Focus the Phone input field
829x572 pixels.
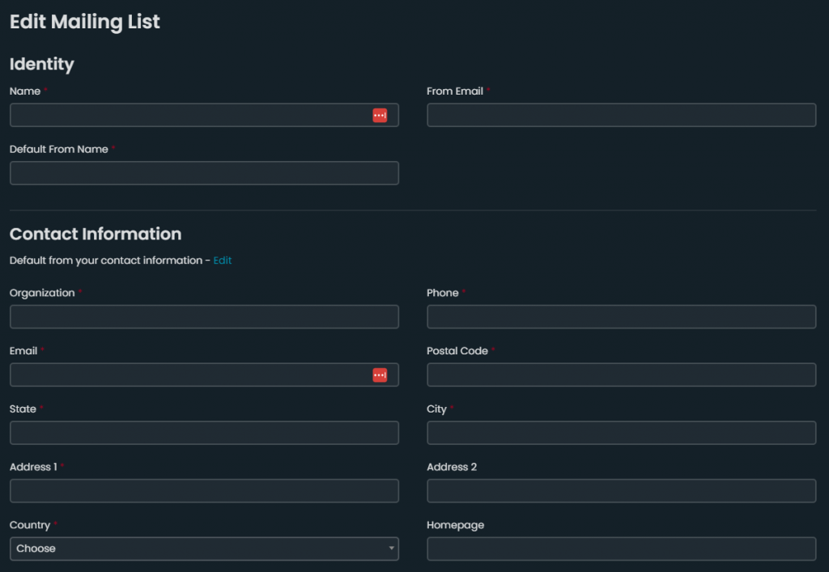coord(621,317)
